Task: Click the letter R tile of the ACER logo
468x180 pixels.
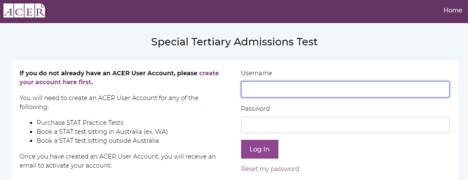Action: (40, 11)
